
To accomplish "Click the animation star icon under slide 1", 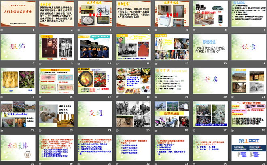I will tap(2, 30).
